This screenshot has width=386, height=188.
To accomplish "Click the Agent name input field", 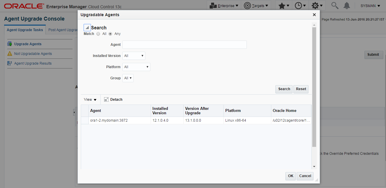I will pyautogui.click(x=184, y=45).
